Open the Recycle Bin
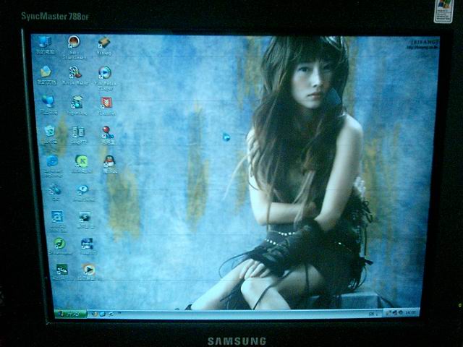 pos(49,131)
